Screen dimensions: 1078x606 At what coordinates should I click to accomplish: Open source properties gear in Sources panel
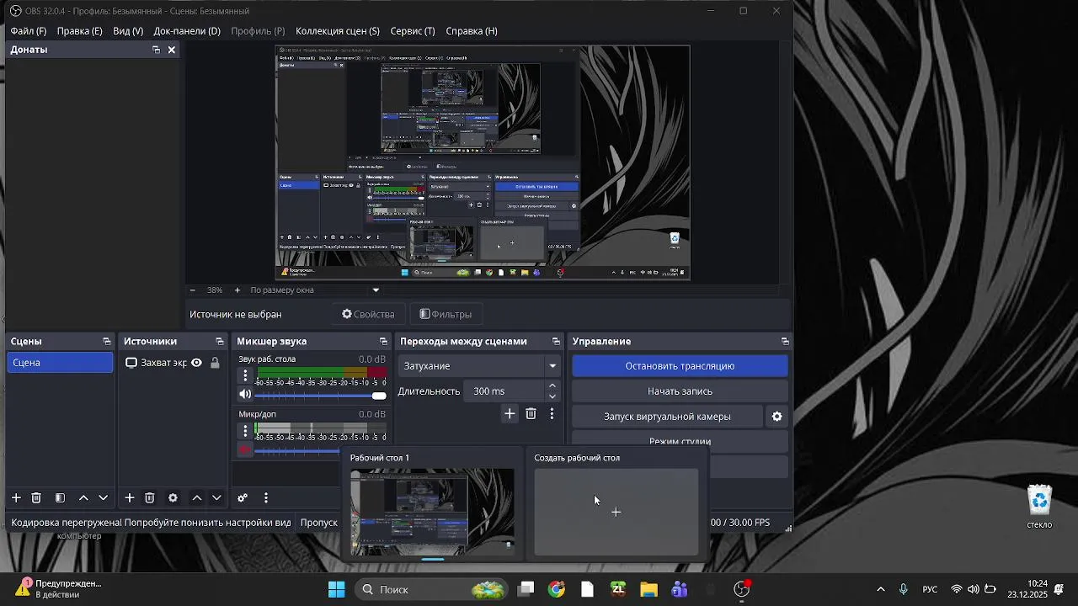pyautogui.click(x=173, y=498)
